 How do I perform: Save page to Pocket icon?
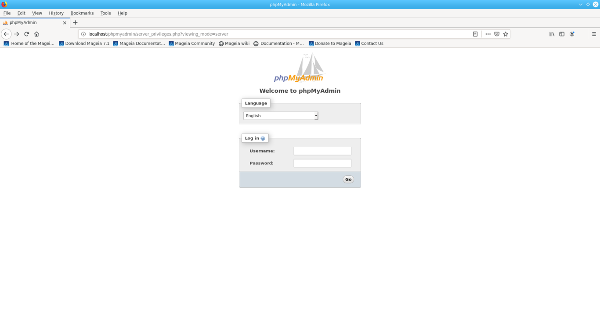click(x=497, y=34)
